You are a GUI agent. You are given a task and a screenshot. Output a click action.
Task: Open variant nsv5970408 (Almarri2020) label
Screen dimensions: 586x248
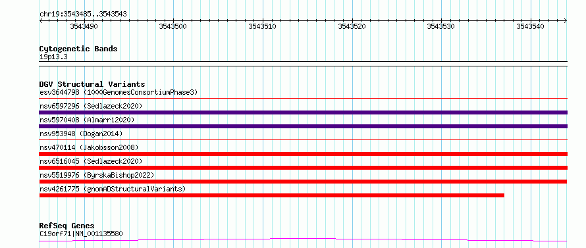pos(87,120)
